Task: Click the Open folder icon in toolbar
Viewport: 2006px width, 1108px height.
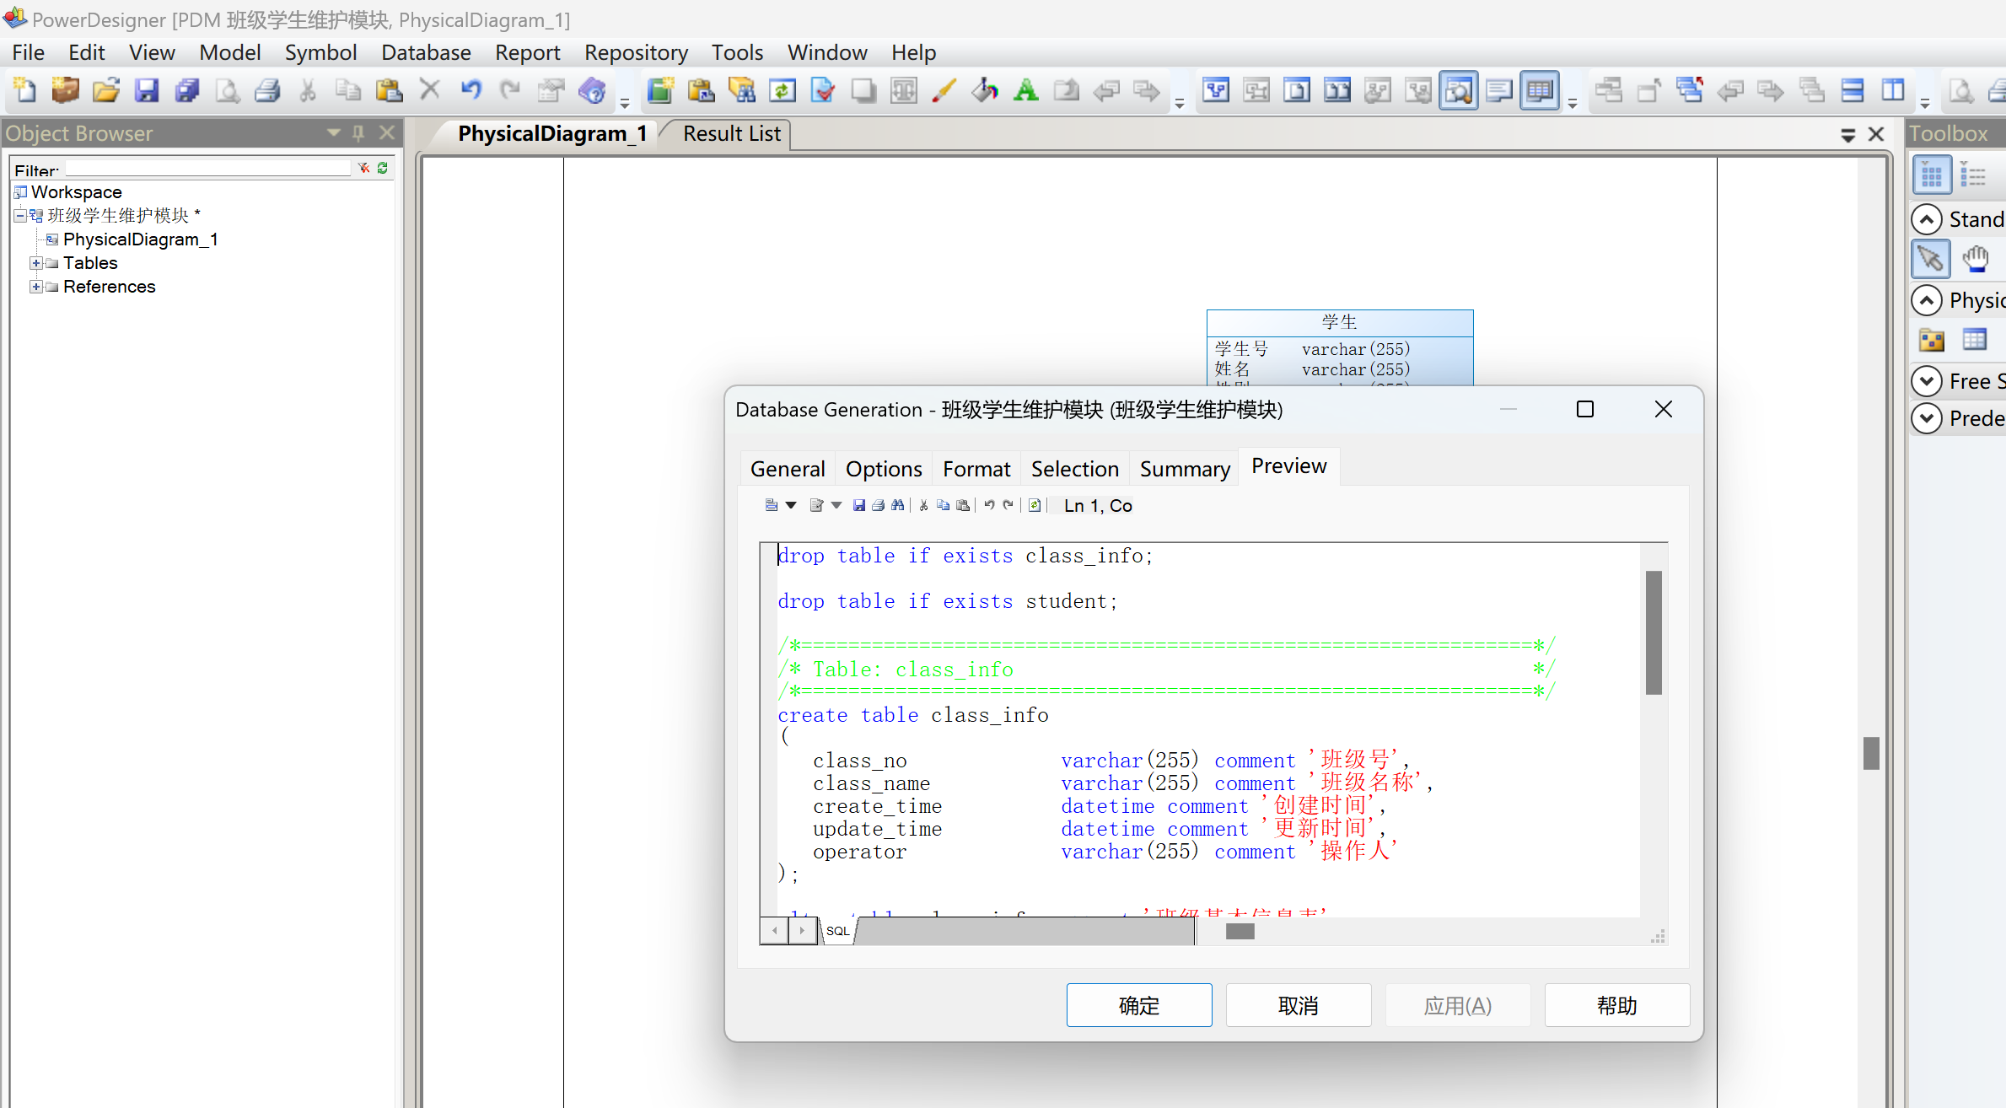Action: 106,90
